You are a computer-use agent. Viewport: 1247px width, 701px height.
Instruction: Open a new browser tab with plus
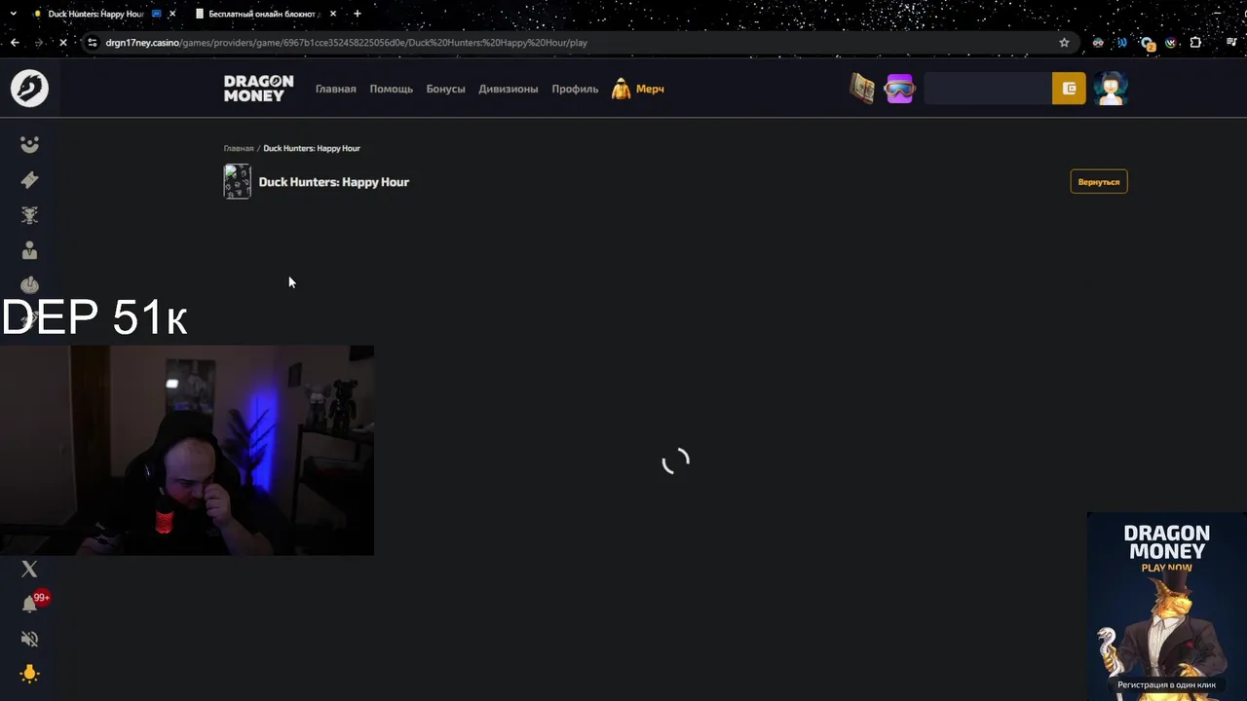(x=358, y=14)
